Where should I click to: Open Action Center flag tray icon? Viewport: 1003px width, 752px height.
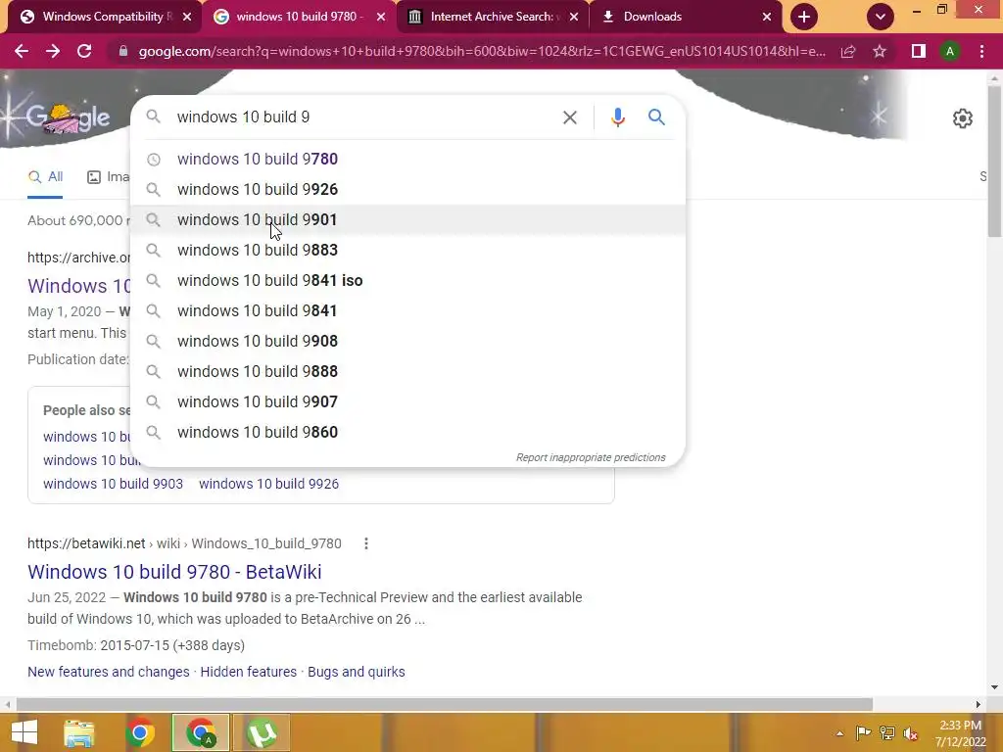click(x=863, y=733)
